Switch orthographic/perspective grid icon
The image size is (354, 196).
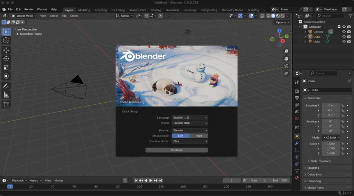coord(286,74)
